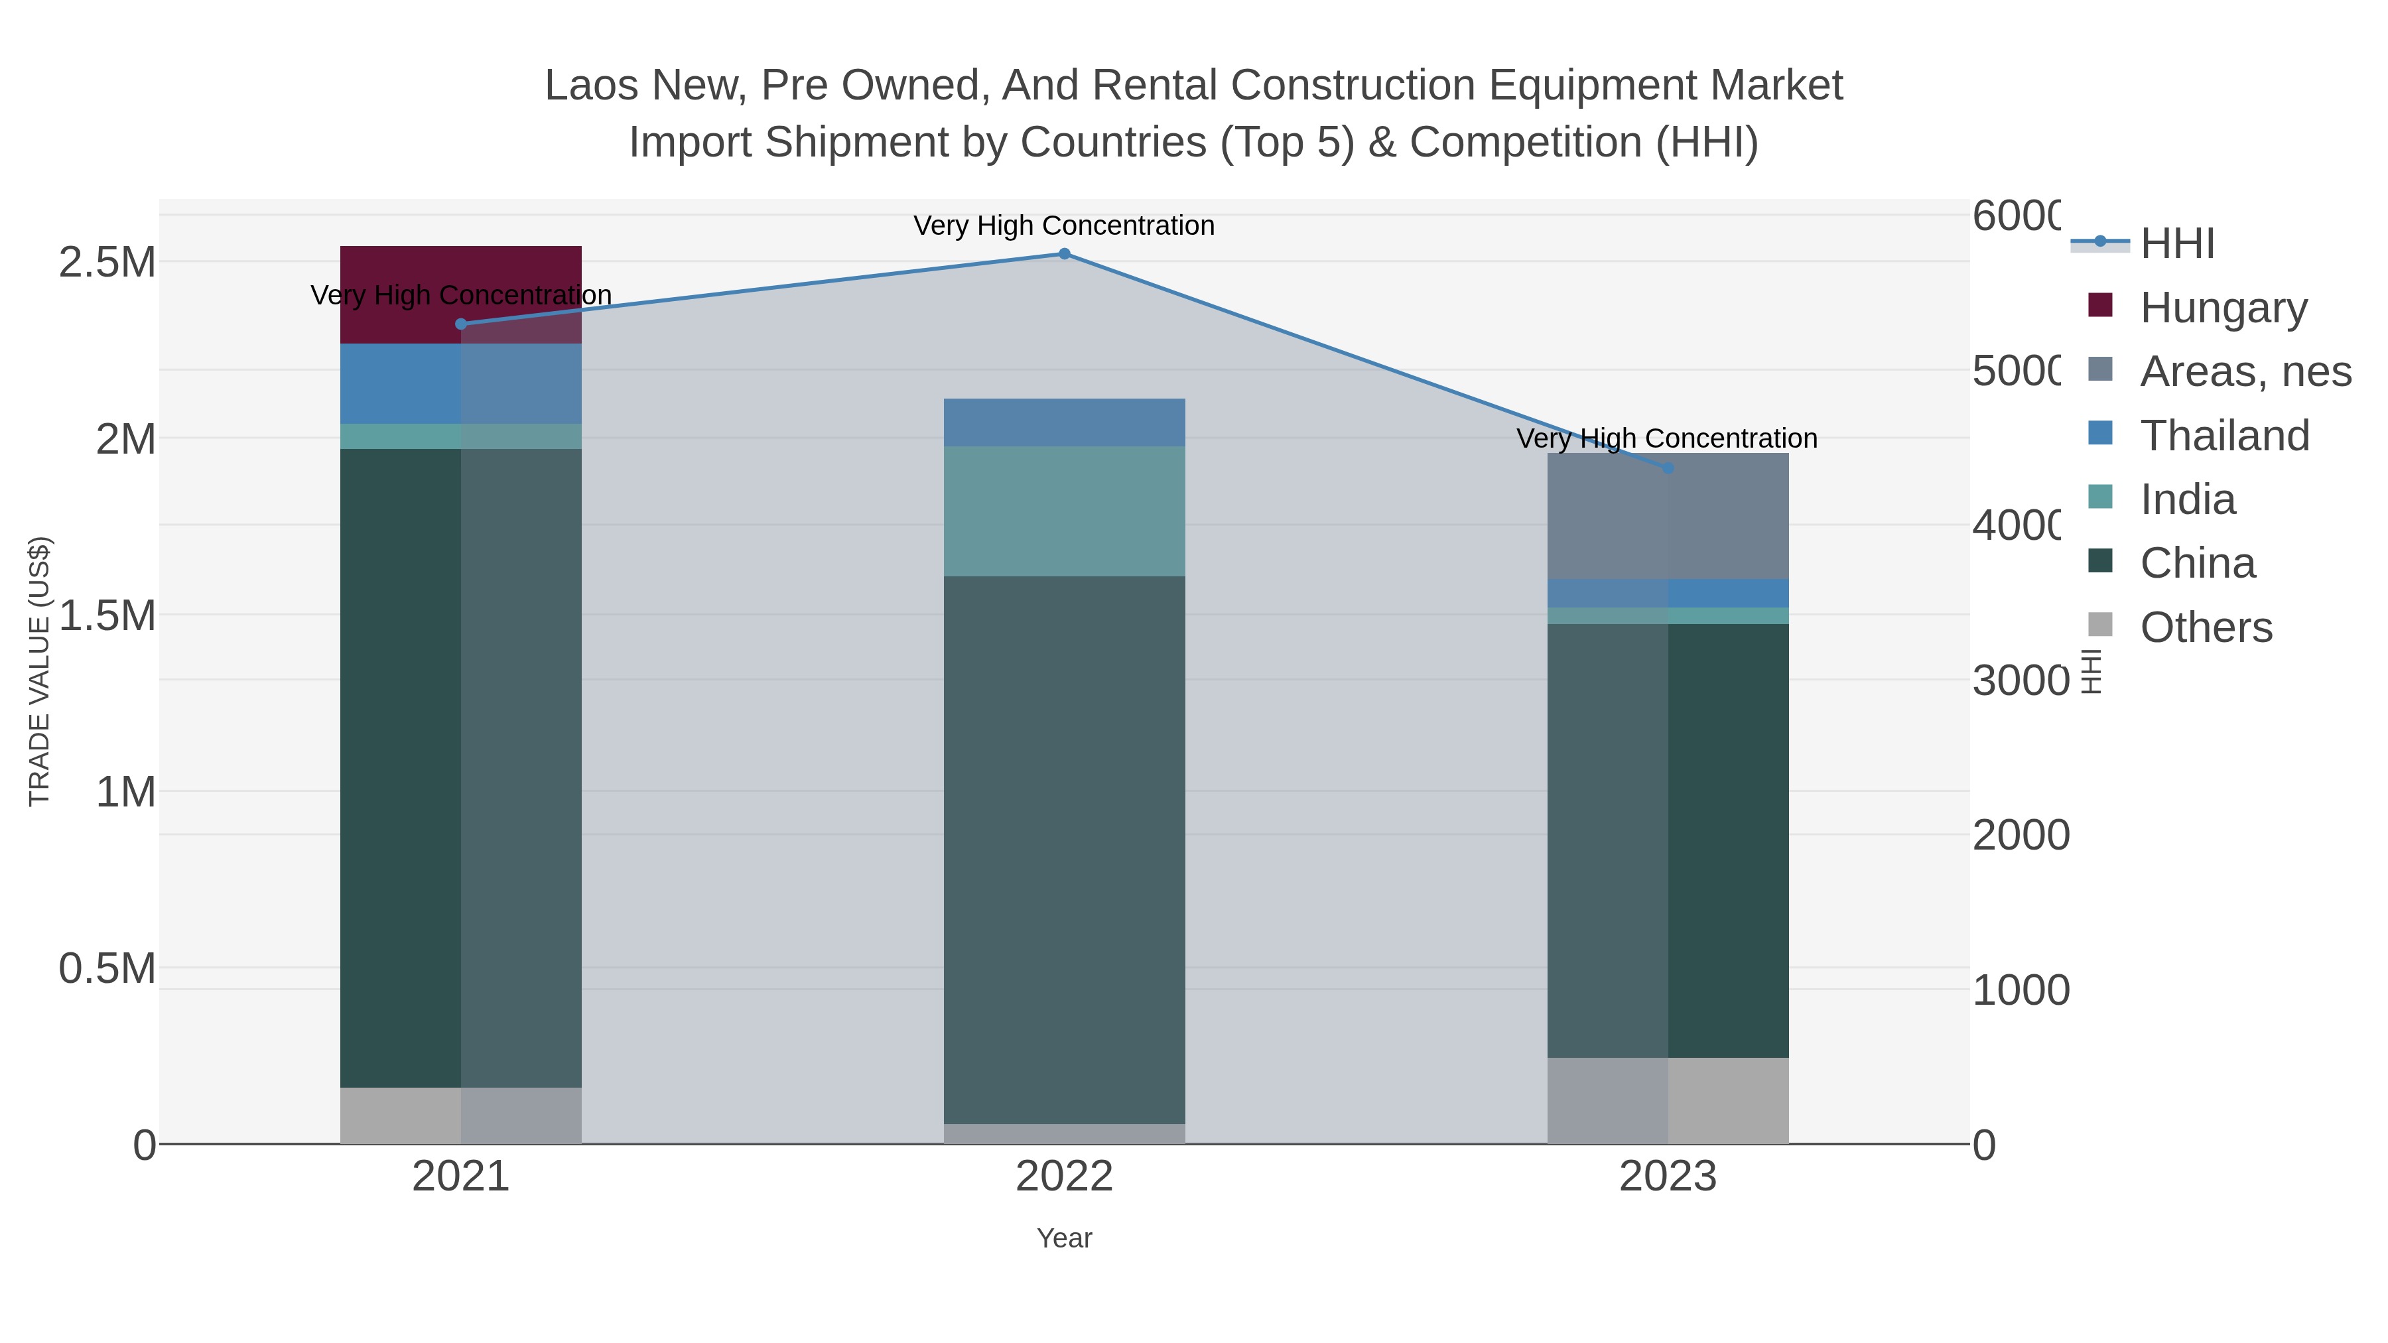The width and height of the screenshot is (2388, 1343).
Task: Click the 1000 HHI axis tick label
Action: pyautogui.click(x=2021, y=990)
